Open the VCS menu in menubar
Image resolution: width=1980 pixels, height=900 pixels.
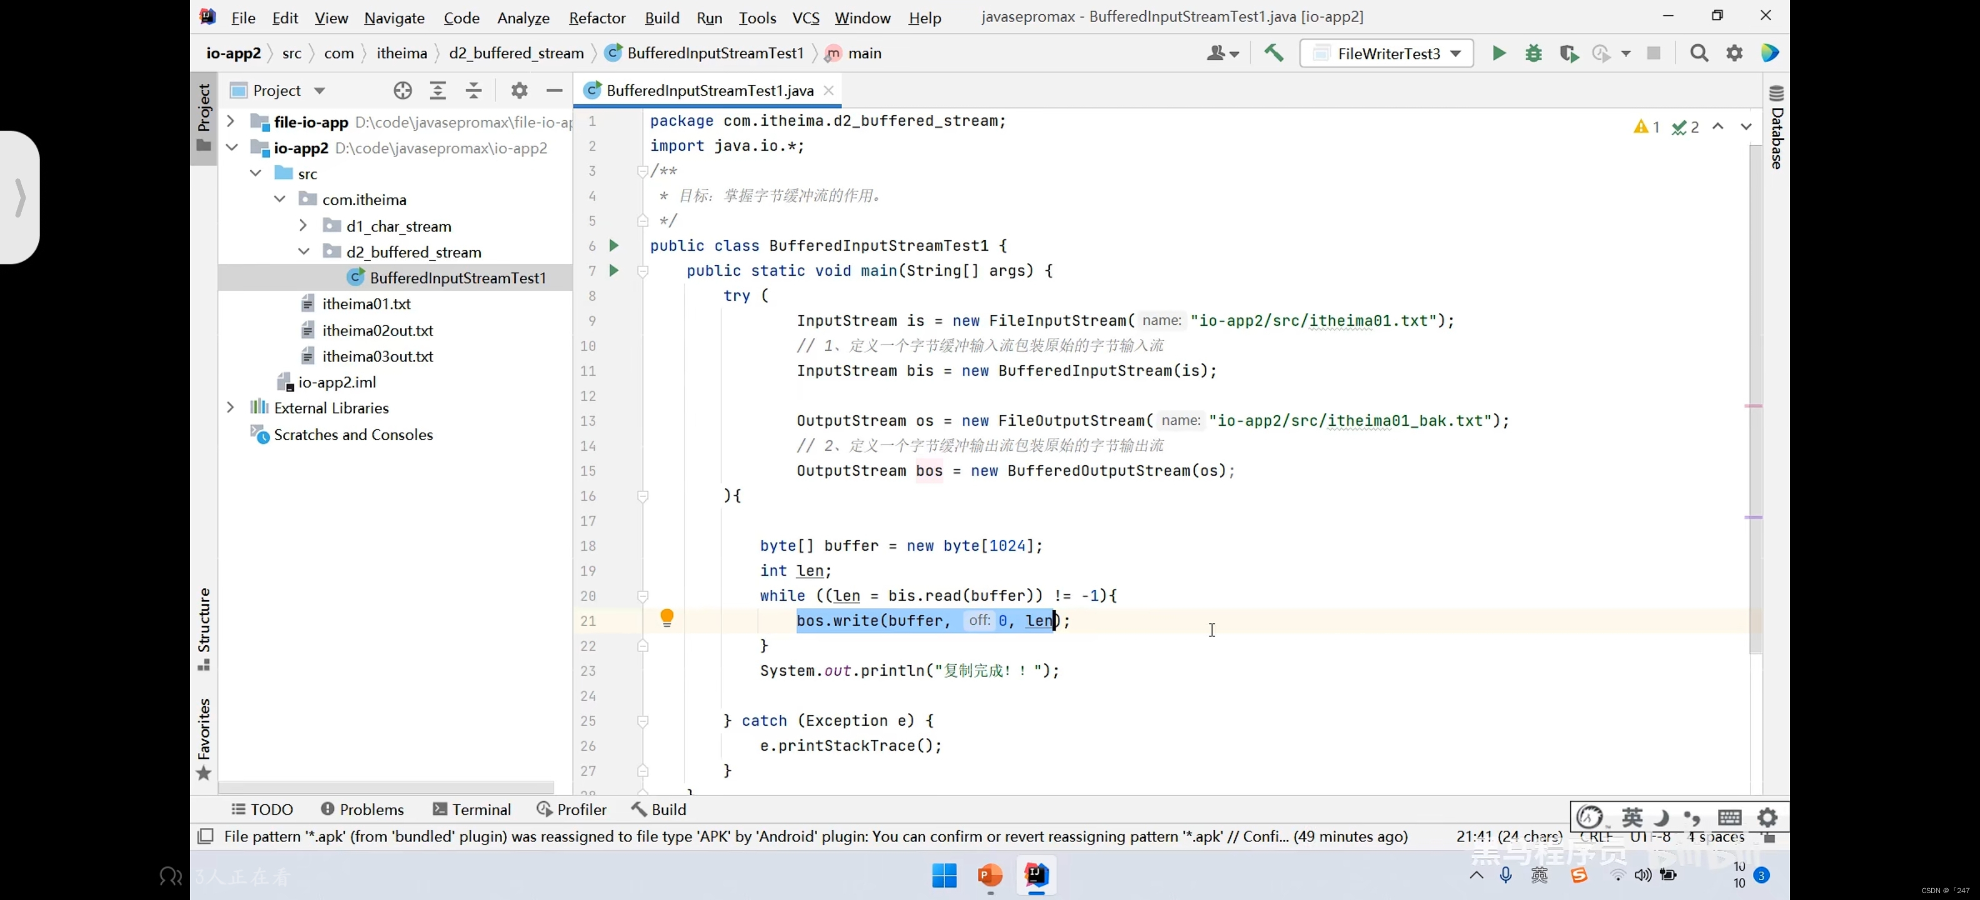click(804, 16)
